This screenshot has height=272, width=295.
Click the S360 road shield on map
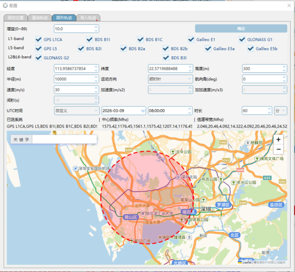coord(243,203)
